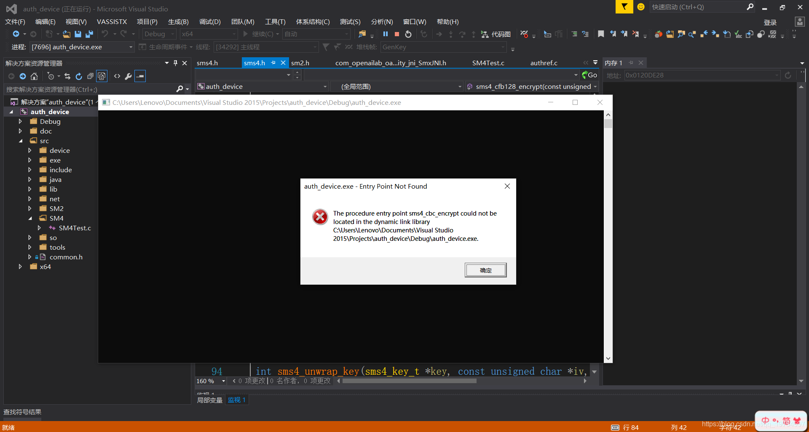The height and width of the screenshot is (432, 809).
Task: Click the 确定 button in the error dialog
Action: [x=485, y=270]
